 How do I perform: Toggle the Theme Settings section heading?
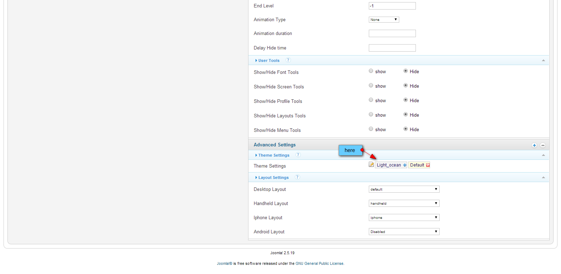(x=274, y=155)
